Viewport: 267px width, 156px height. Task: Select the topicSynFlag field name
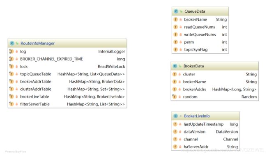point(196,50)
